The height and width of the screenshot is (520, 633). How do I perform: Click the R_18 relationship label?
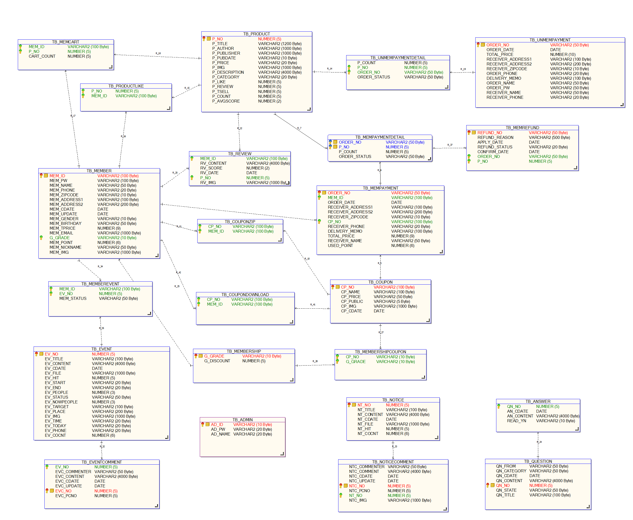[158, 53]
